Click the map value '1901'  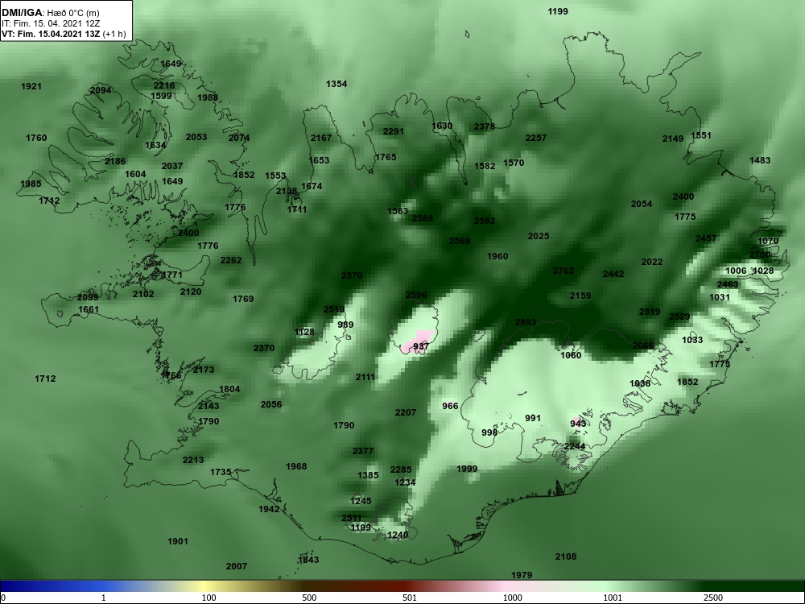coord(178,541)
